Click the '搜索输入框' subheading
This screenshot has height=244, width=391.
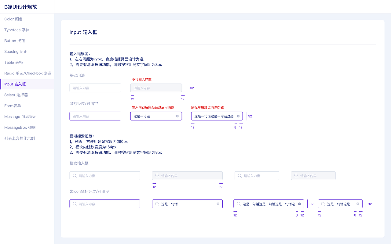click(x=79, y=163)
